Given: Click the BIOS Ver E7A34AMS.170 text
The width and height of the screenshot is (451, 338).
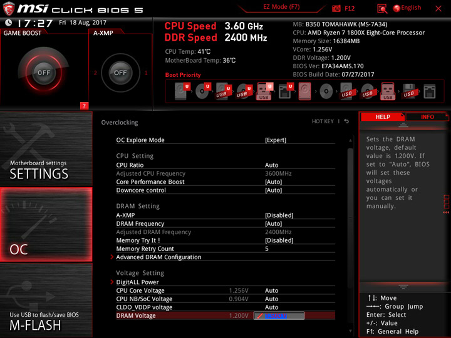Looking at the screenshot, I should coord(328,66).
